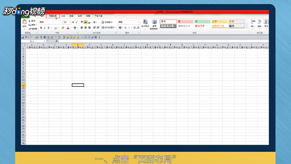Click in the Name Box field
This screenshot has height=164, width=291.
coord(33,41)
